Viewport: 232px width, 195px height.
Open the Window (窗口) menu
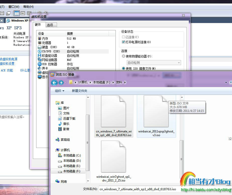coord(14,7)
